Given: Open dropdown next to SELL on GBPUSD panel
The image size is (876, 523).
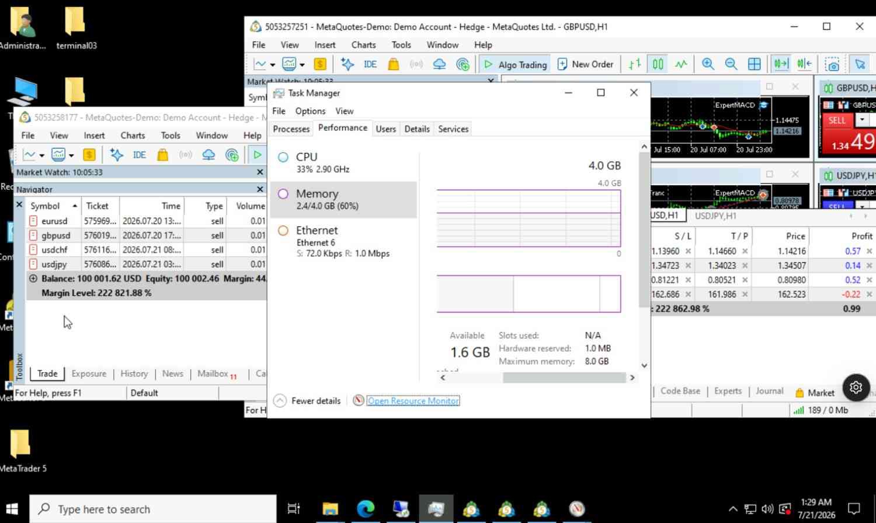Looking at the screenshot, I should pyautogui.click(x=862, y=120).
